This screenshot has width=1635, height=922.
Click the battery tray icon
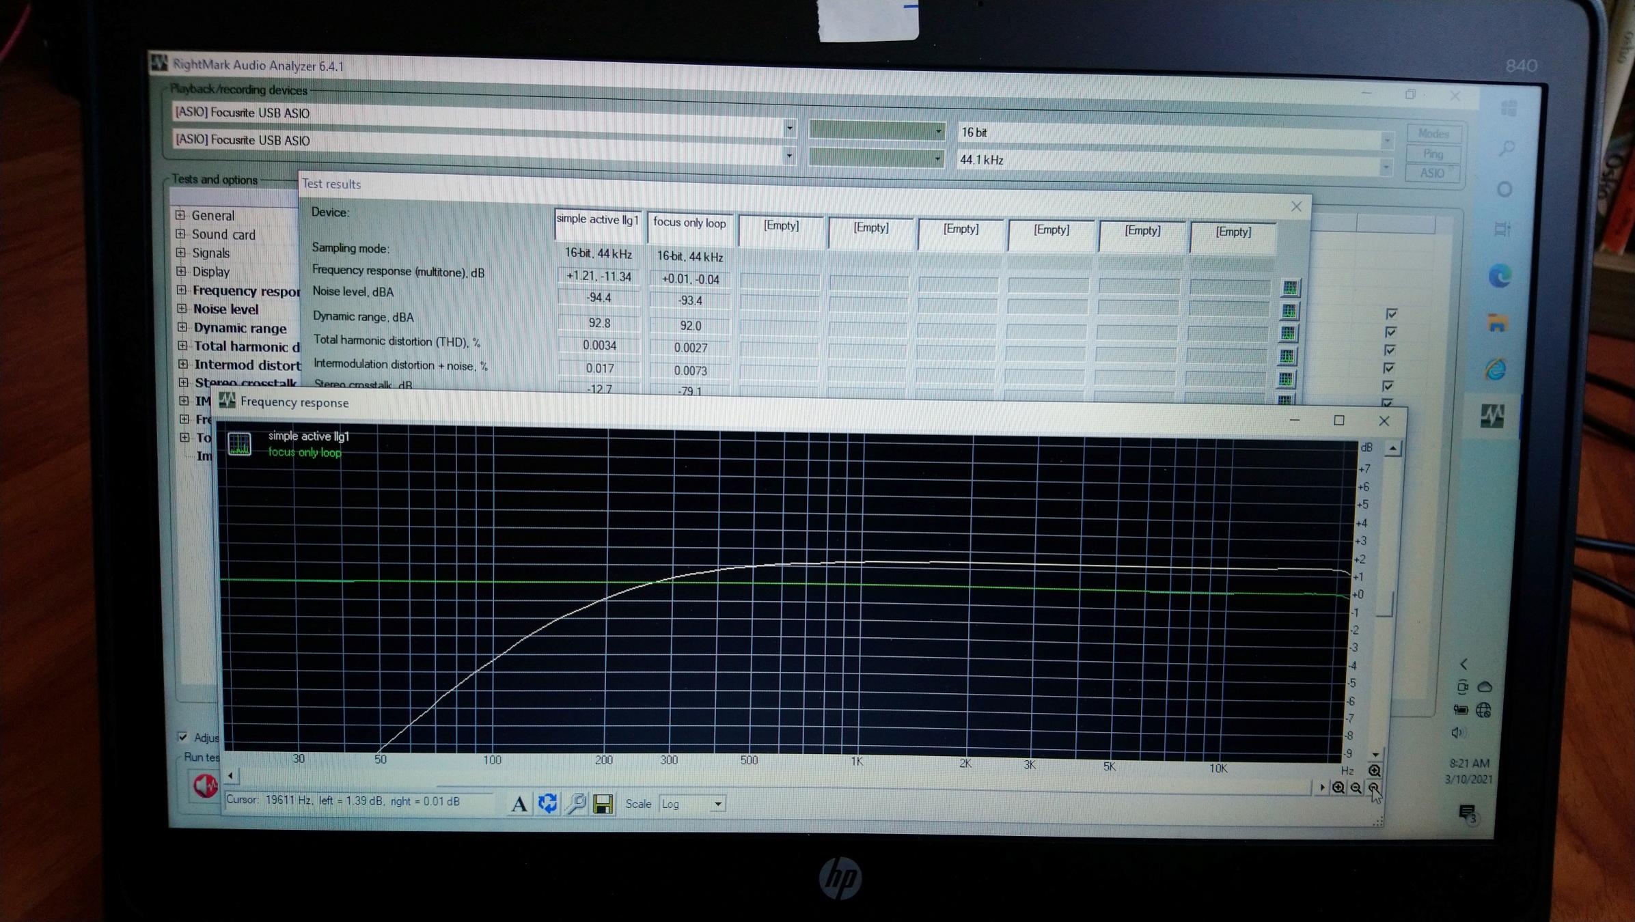coord(1460,710)
